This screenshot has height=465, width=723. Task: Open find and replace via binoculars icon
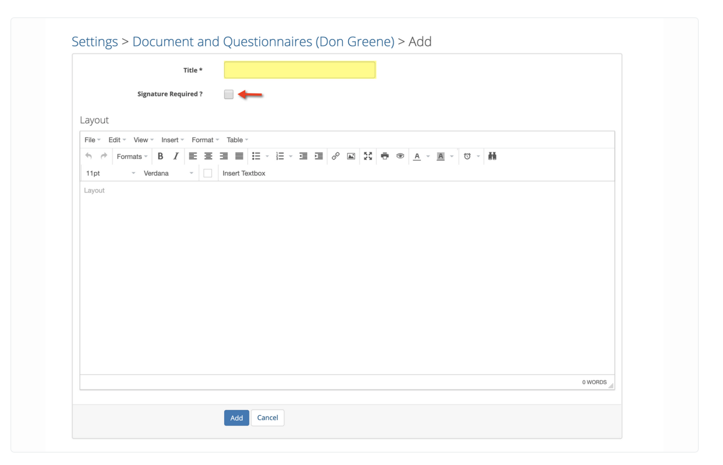click(x=492, y=156)
